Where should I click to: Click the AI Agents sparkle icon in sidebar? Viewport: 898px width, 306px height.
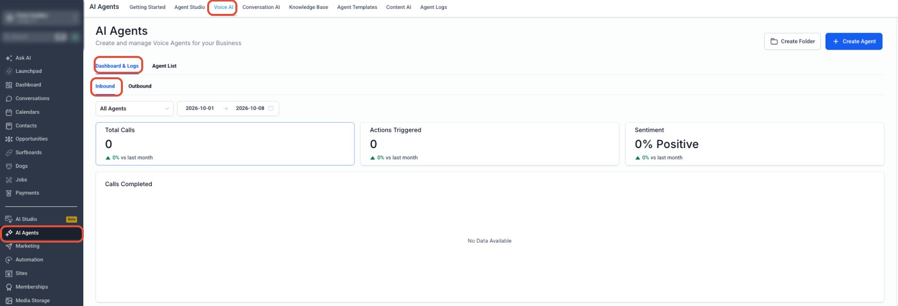pyautogui.click(x=9, y=233)
